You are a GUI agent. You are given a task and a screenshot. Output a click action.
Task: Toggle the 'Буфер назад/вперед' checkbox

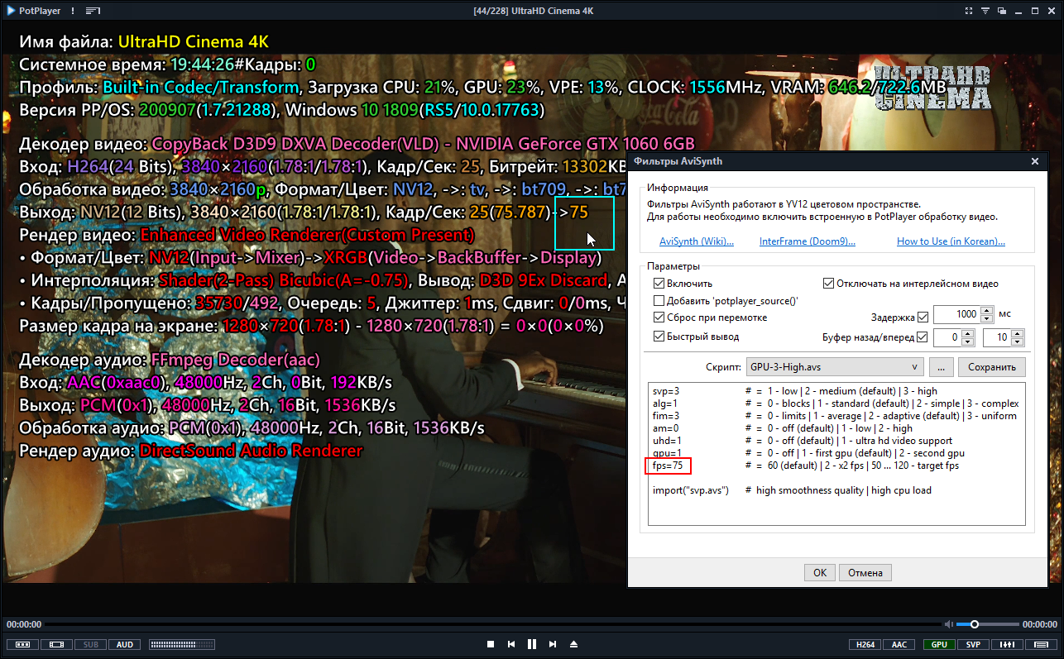point(923,337)
